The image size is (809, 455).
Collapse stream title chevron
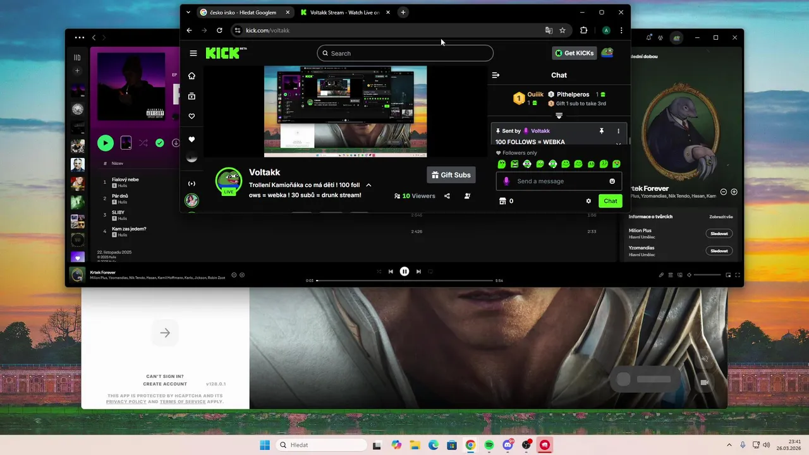[x=368, y=185]
